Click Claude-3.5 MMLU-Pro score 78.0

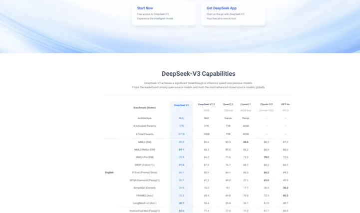pyautogui.click(x=266, y=157)
